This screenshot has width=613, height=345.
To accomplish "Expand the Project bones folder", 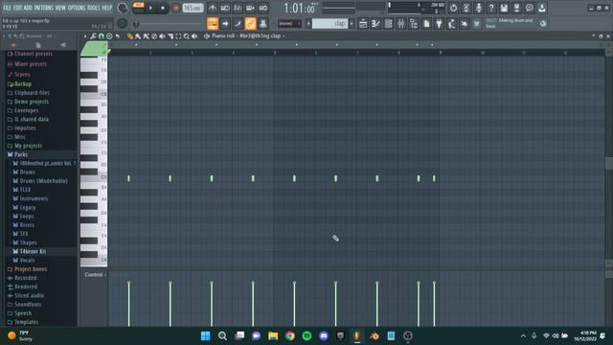I will coord(31,269).
